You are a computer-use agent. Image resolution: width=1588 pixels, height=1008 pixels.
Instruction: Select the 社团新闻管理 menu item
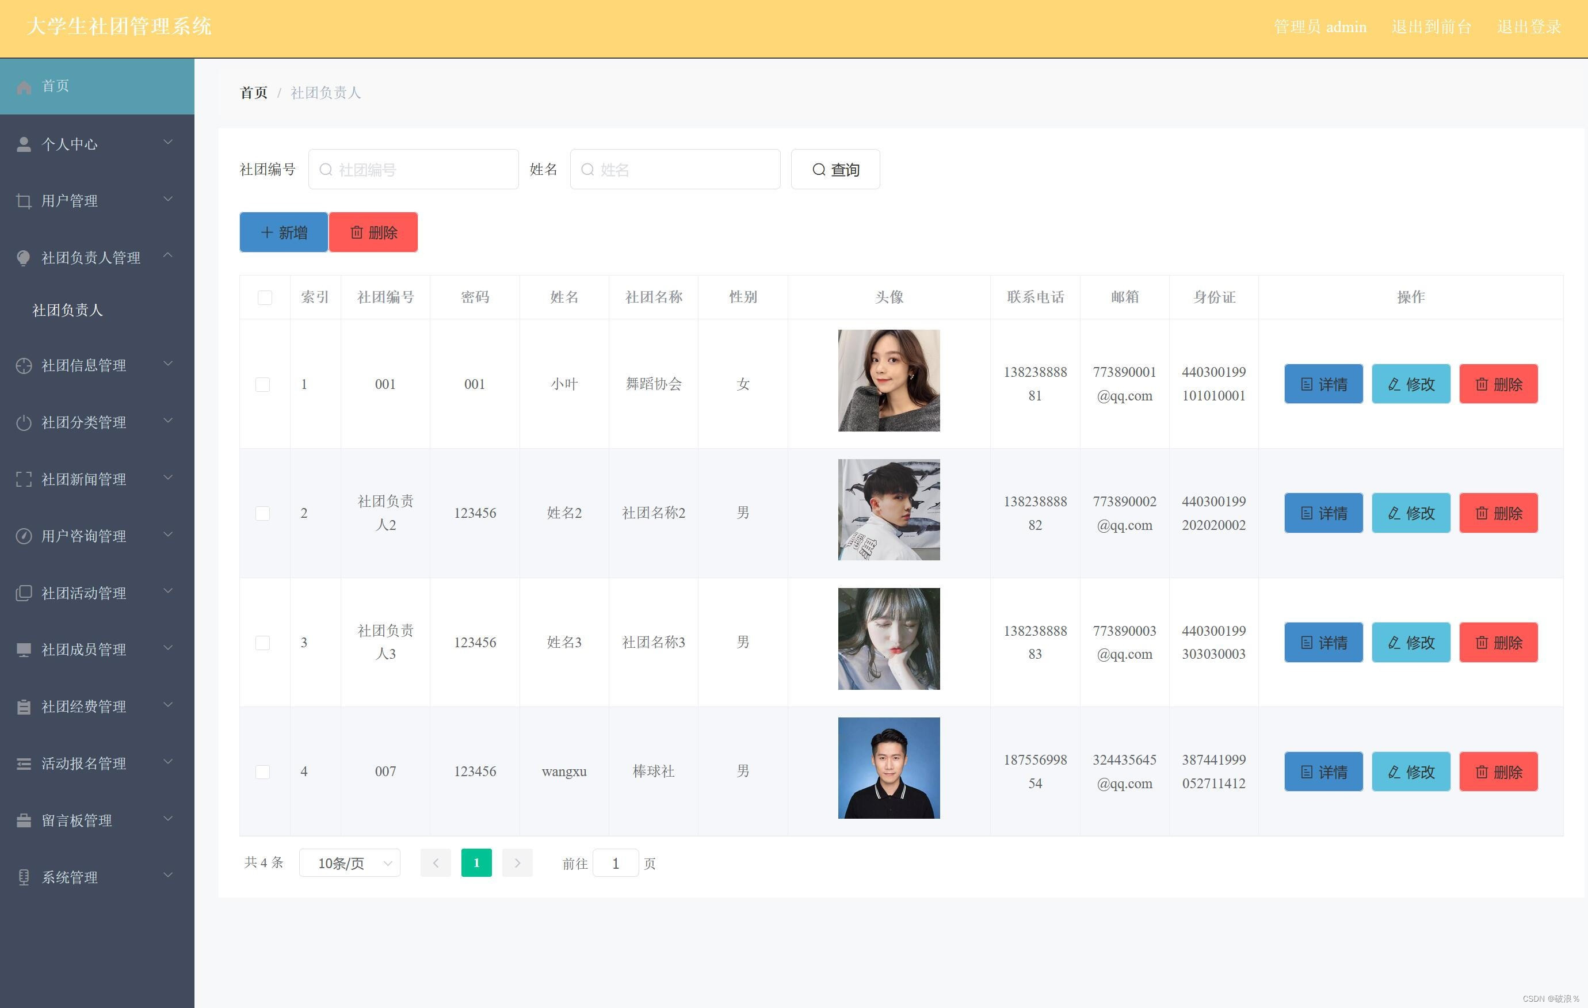pos(84,480)
